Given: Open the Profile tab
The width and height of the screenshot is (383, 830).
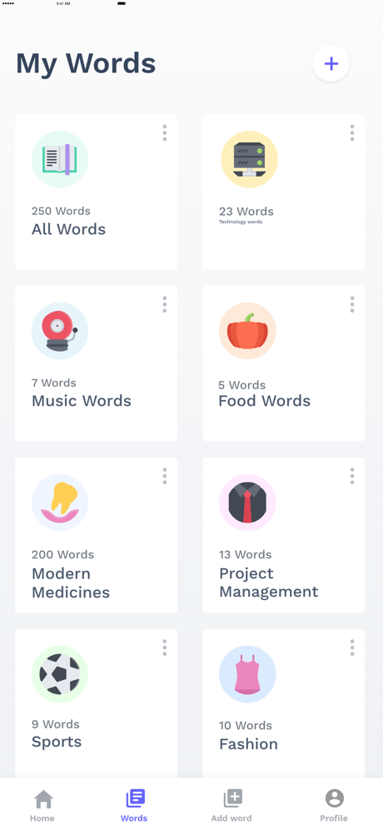Looking at the screenshot, I should click(x=334, y=806).
